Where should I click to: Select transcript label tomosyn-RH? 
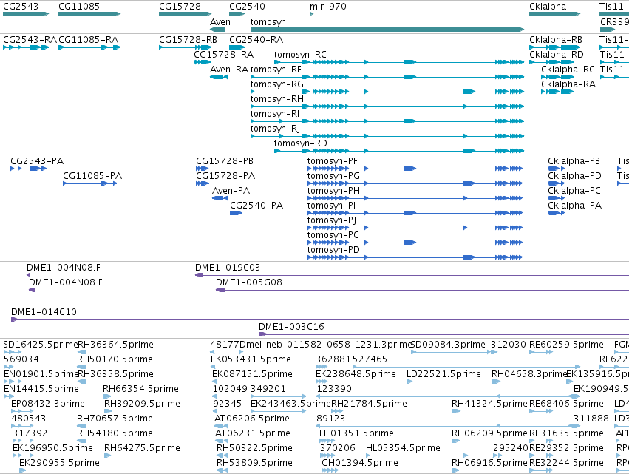click(276, 99)
